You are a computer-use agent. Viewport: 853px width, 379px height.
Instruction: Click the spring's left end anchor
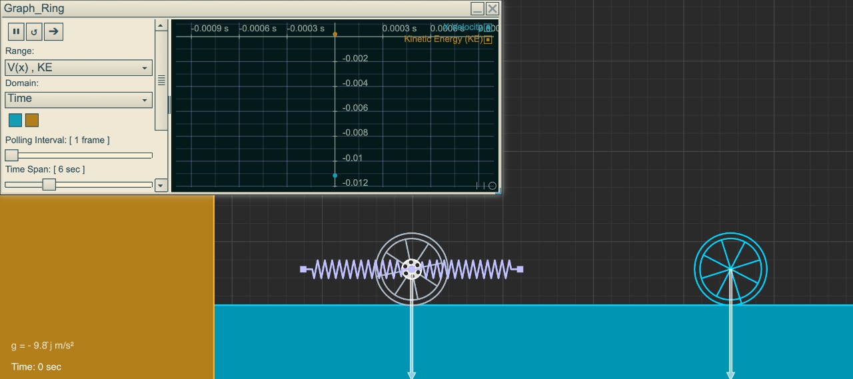[x=303, y=269]
